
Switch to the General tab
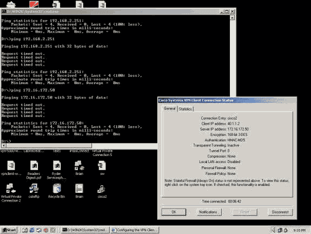click(x=170, y=108)
